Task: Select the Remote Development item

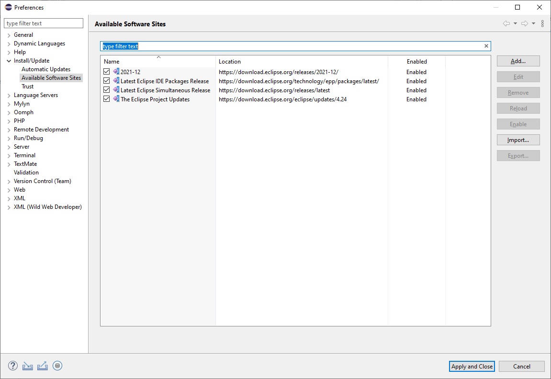Action: 41,130
